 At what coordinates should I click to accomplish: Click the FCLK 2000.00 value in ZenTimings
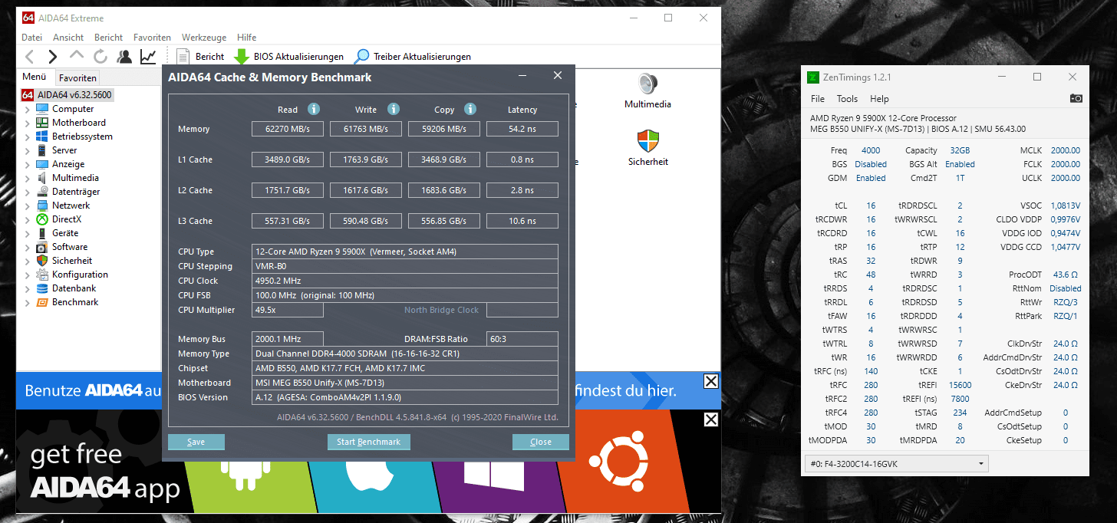(x=1066, y=164)
